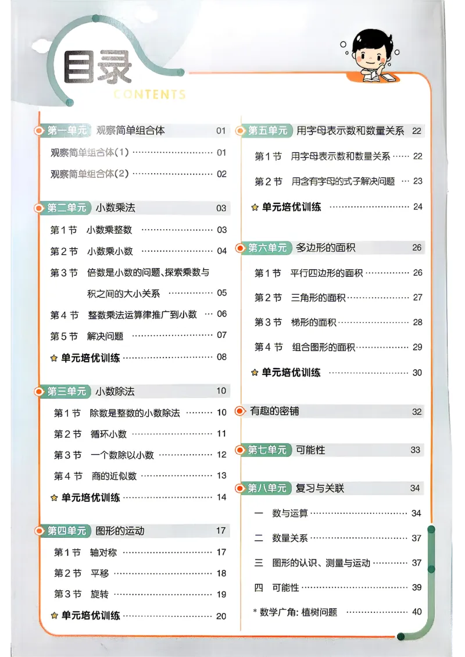This screenshot has width=465, height=657.
Task: Go to 第1节 平行四边形的面积
Action: pos(338,273)
